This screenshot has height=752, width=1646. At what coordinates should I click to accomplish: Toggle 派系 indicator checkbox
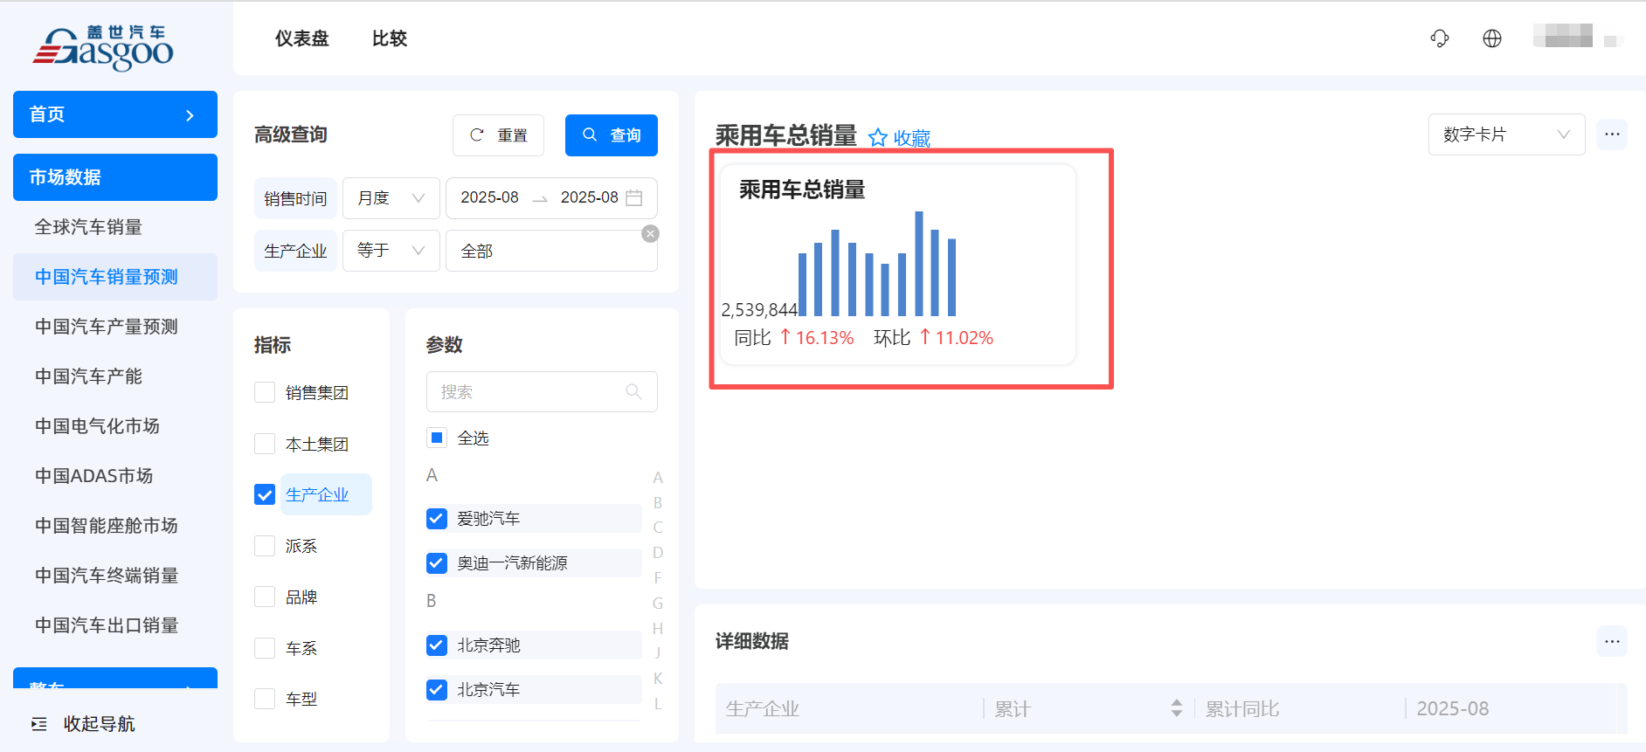pyautogui.click(x=265, y=546)
